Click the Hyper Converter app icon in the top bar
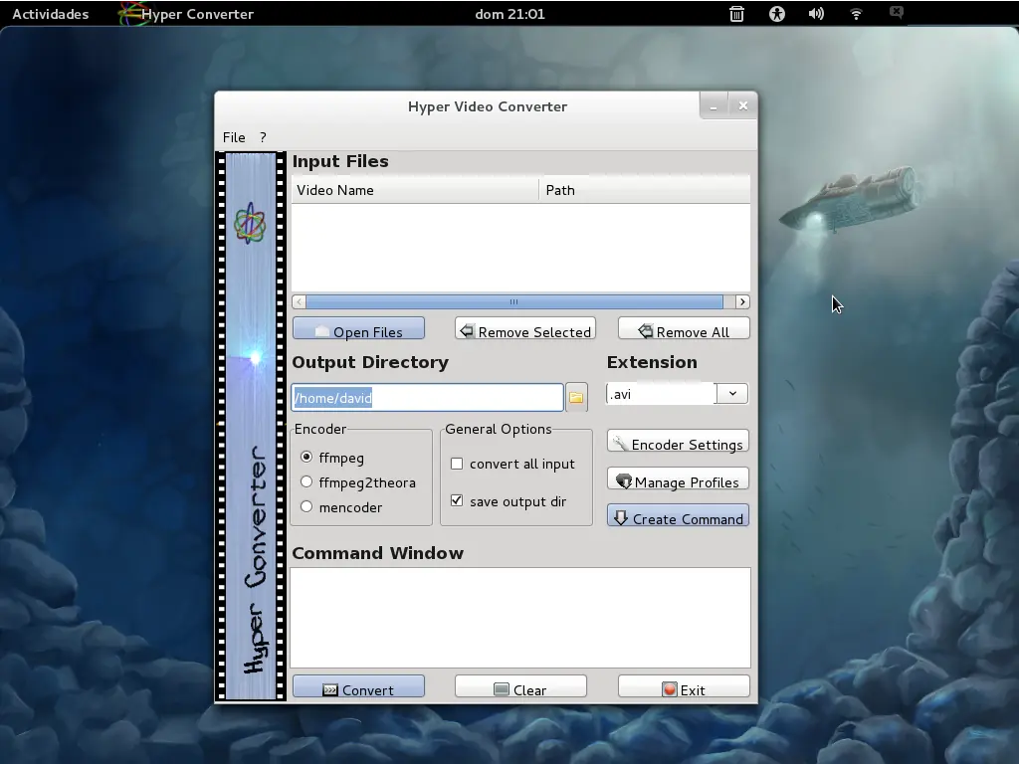Viewport: 1019px width, 764px height. 129,14
